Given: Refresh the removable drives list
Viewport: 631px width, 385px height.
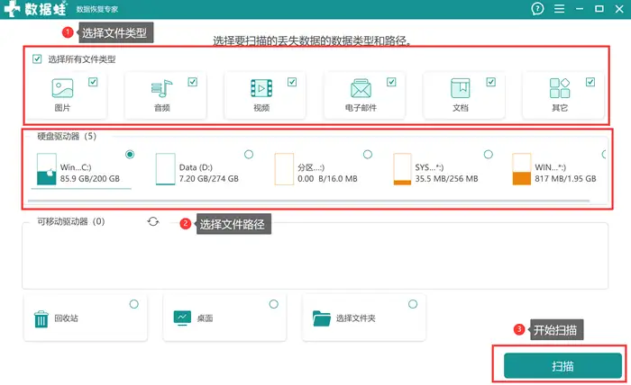Looking at the screenshot, I should coord(153,221).
